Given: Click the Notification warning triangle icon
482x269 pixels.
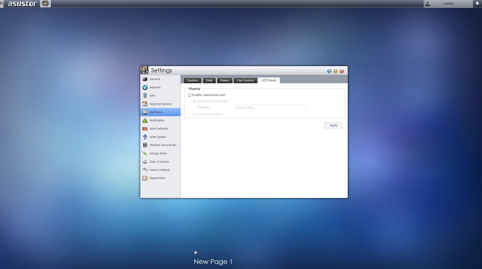Looking at the screenshot, I should (x=145, y=120).
